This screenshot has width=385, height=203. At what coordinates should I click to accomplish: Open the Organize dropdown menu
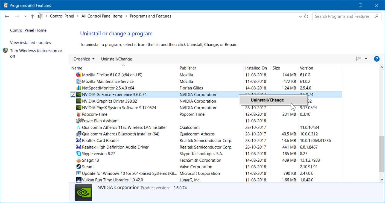pyautogui.click(x=84, y=59)
